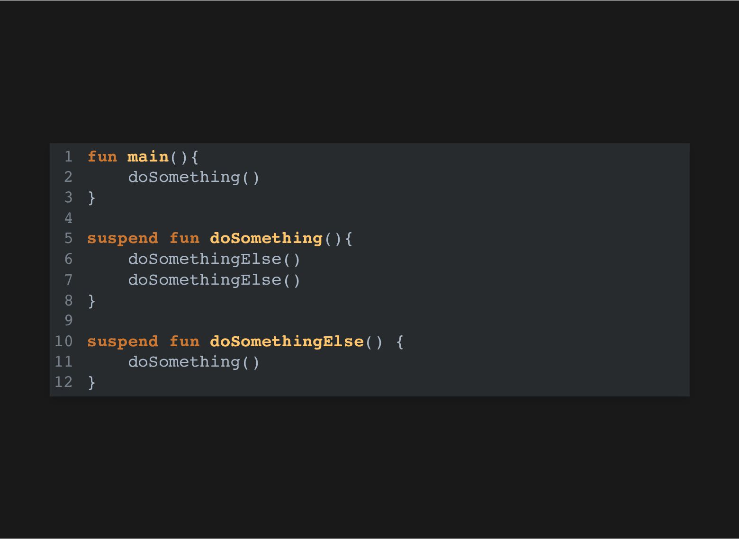The image size is (739, 539).
Task: Click the 'main' function name on line 1
Action: (148, 156)
